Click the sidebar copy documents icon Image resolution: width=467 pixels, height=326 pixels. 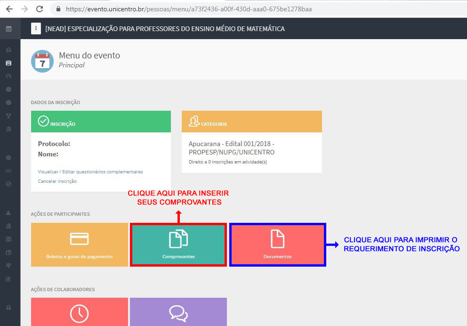pyautogui.click(x=8, y=252)
